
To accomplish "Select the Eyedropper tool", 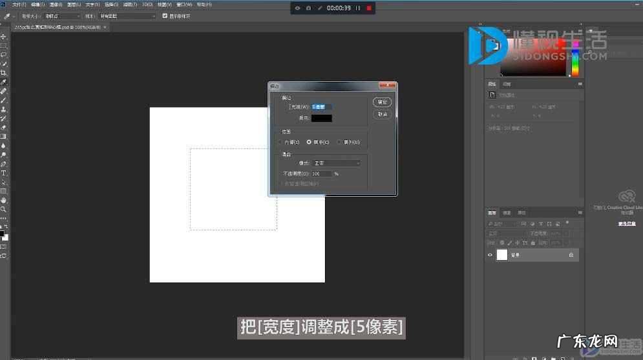I will (x=4, y=83).
